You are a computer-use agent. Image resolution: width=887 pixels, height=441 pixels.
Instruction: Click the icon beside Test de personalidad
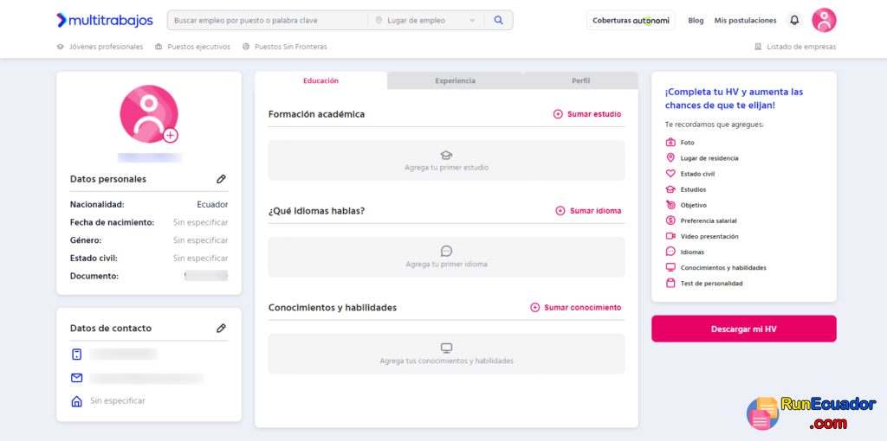670,284
